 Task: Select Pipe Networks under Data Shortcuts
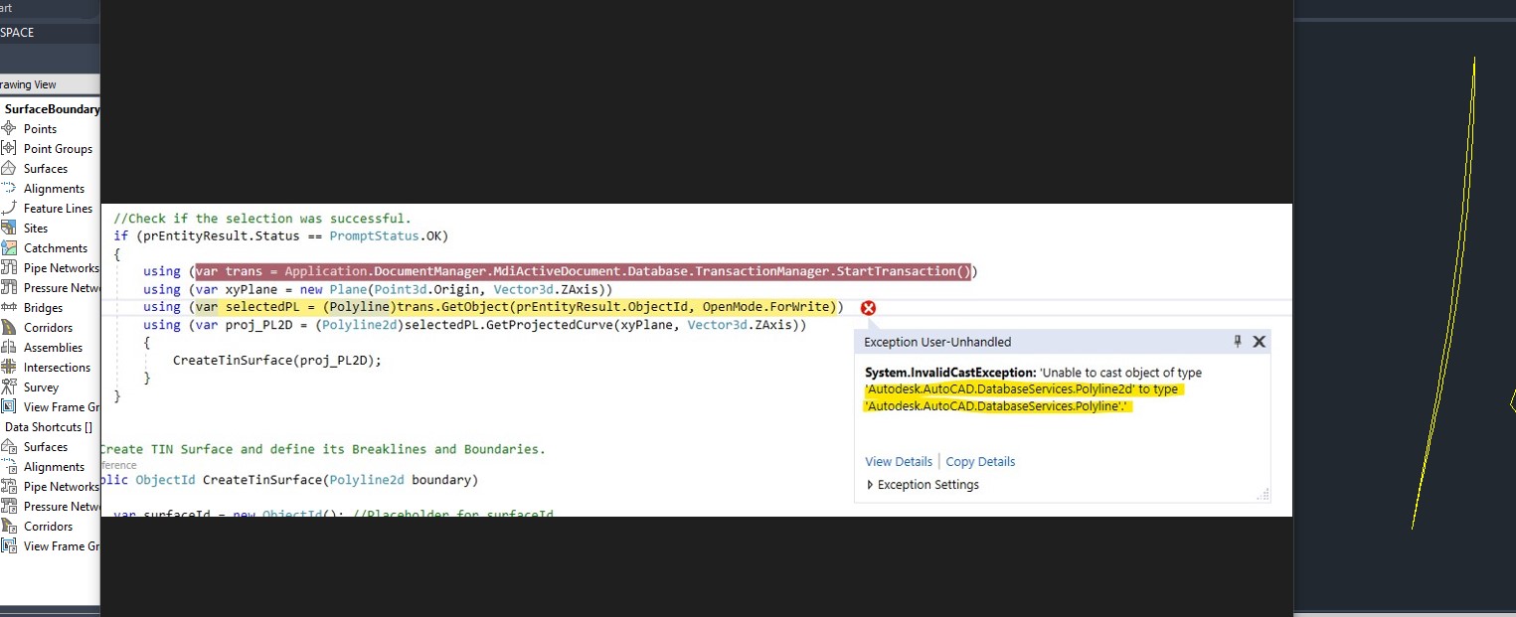(62, 486)
